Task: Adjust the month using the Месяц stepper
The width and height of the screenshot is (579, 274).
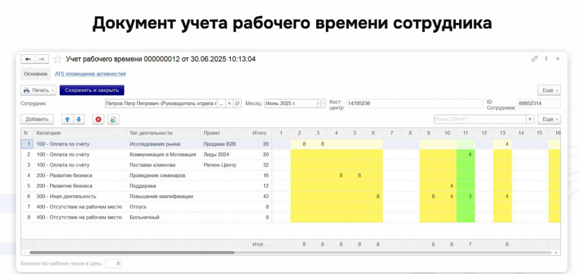Action: 321,104
